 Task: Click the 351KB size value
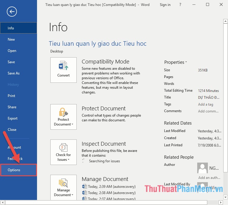[x=203, y=70]
